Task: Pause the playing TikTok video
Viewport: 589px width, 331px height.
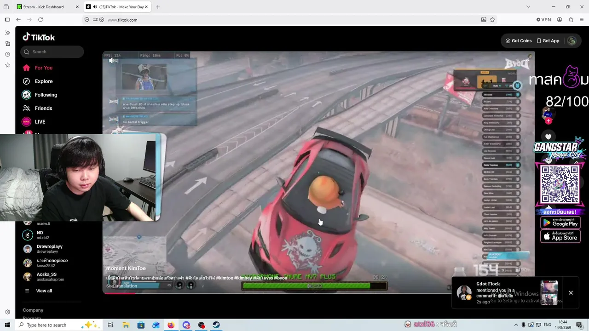Action: 318,172
